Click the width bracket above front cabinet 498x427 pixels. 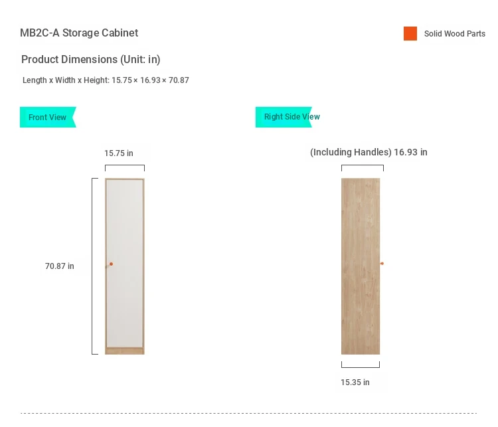coord(125,168)
